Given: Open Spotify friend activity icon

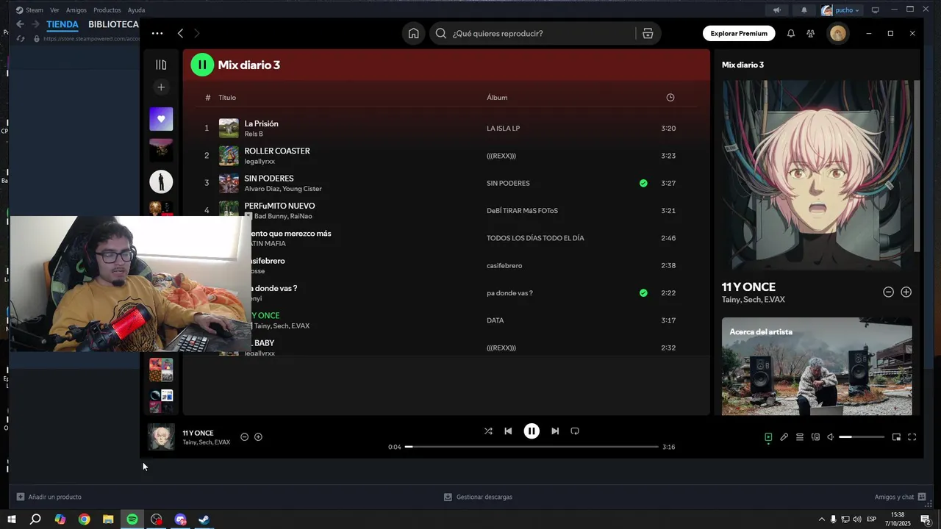Looking at the screenshot, I should [810, 33].
